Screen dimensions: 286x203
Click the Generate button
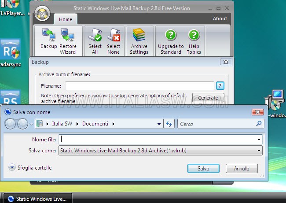pyautogui.click(x=208, y=98)
